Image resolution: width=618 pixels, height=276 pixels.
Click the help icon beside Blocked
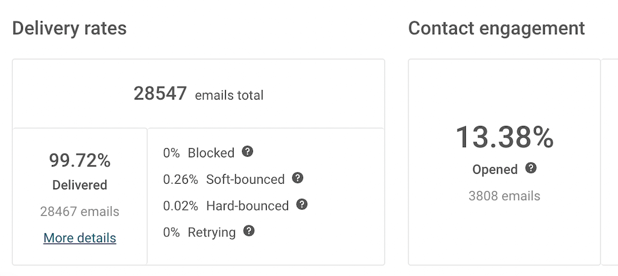(x=247, y=151)
